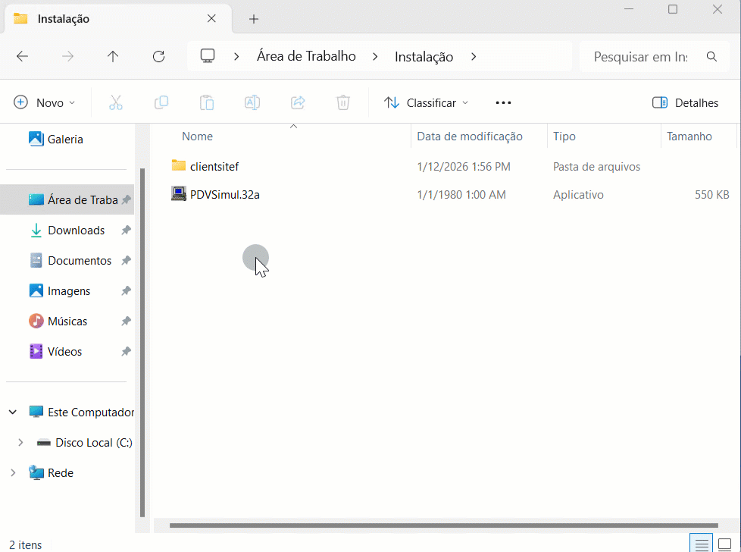Click the Pasta de arquivos type cell

[x=596, y=167]
